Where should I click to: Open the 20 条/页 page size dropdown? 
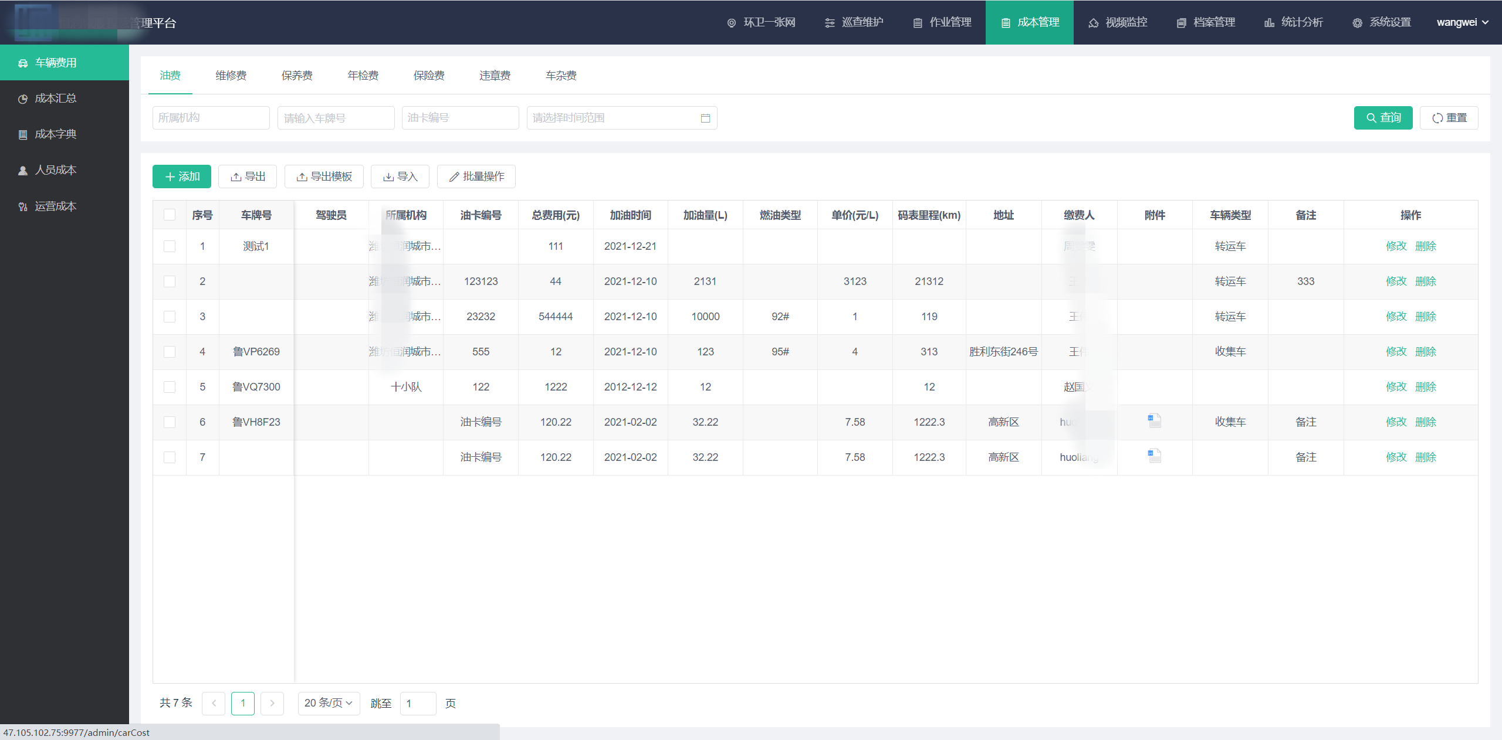tap(329, 703)
